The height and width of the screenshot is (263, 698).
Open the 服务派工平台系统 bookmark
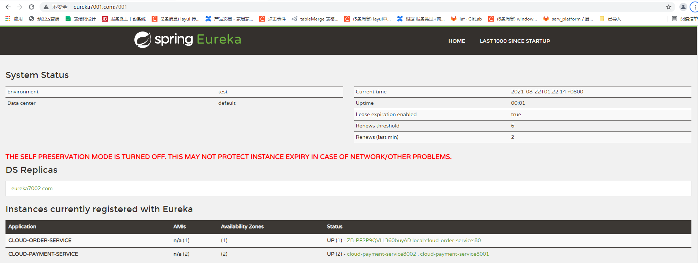124,19
